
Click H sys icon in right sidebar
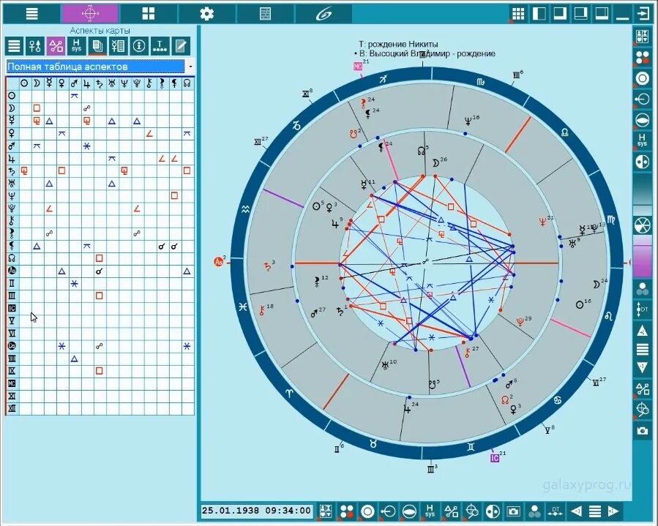click(x=642, y=140)
